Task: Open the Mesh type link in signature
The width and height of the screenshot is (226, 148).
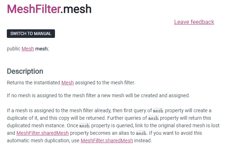Action: click(28, 49)
